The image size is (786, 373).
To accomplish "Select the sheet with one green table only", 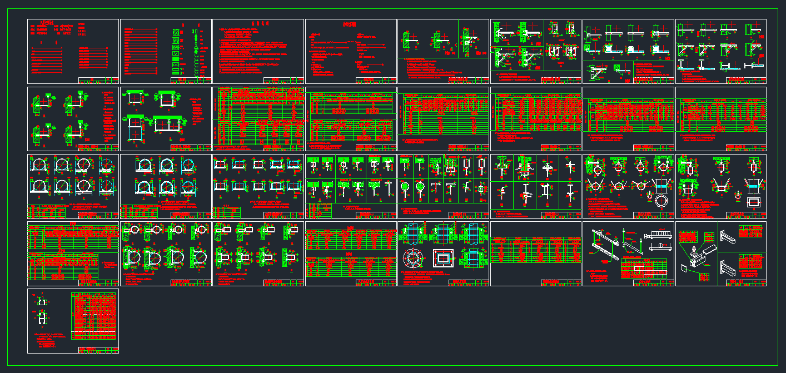I will tap(536, 253).
